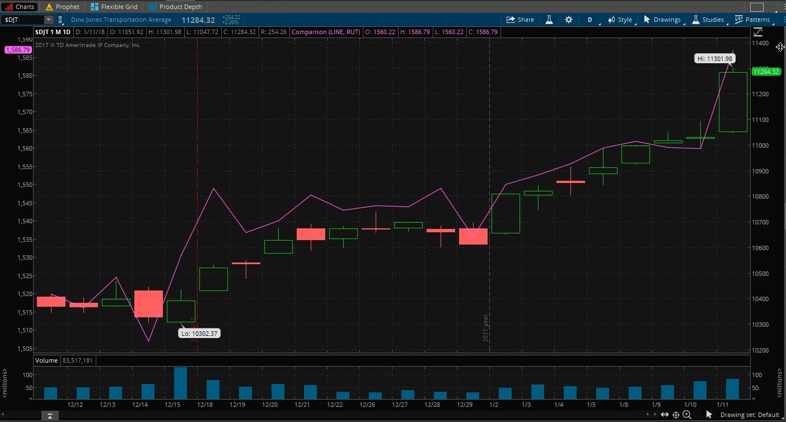Screen dimensions: 786x422
Task: Open the D timeframe dropdown
Action: tap(589, 20)
